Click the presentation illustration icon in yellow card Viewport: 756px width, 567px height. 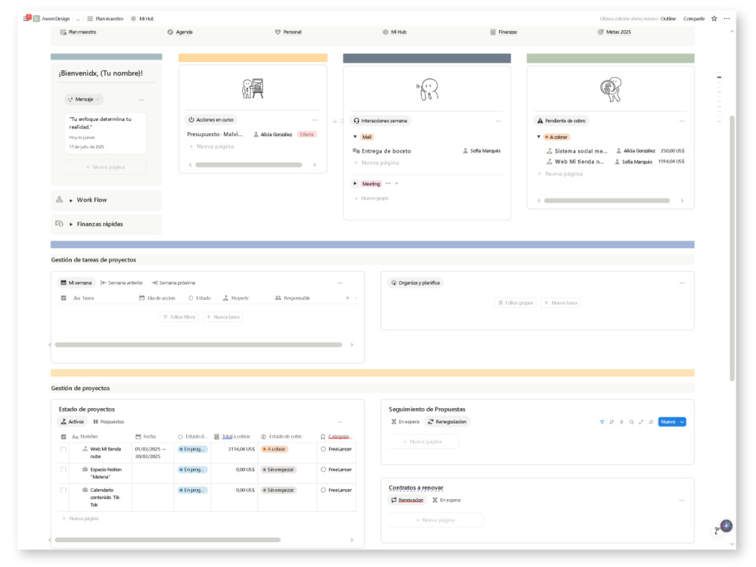click(253, 88)
